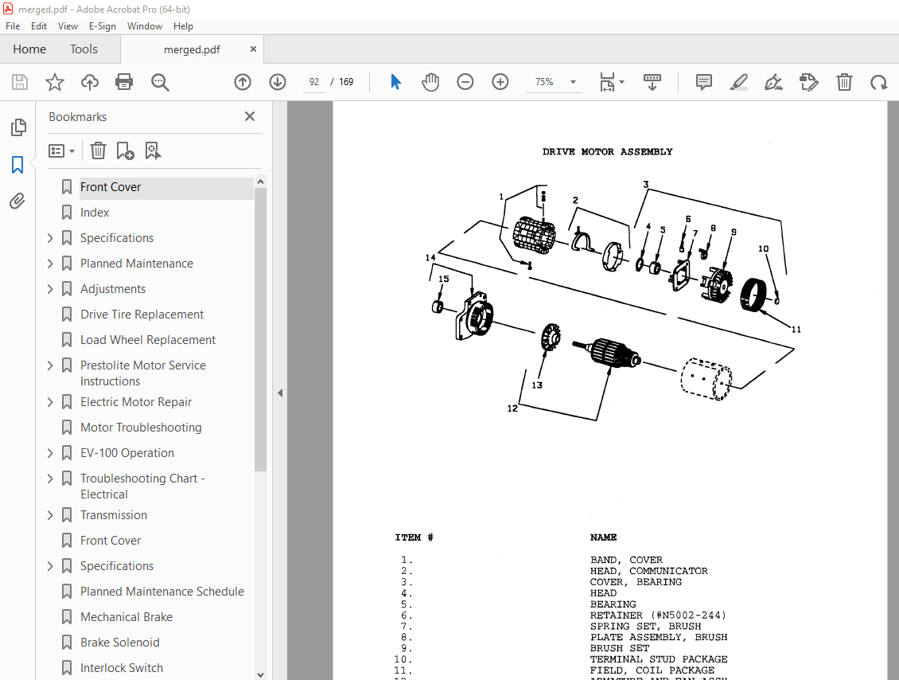
Task: Expand the Planned Maintenance bookmark
Action: coord(50,264)
